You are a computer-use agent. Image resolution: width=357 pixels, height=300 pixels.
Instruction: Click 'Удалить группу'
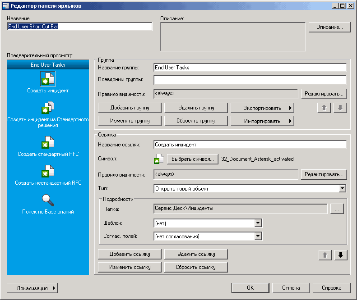(x=196, y=108)
